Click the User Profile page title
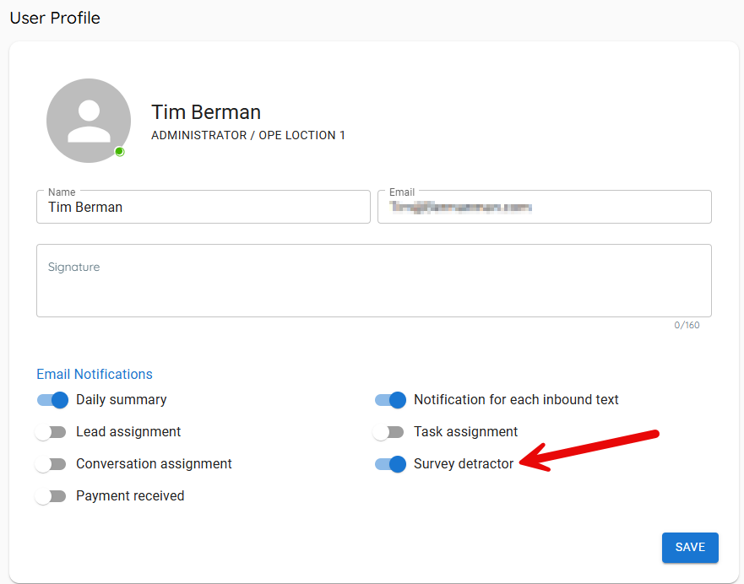Viewport: 744px width, 584px height. pyautogui.click(x=55, y=18)
